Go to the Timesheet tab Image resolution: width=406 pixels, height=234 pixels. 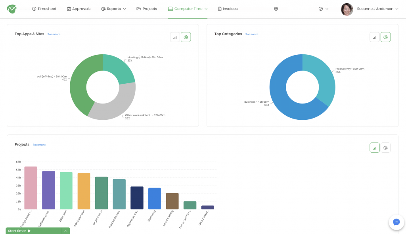[44, 9]
